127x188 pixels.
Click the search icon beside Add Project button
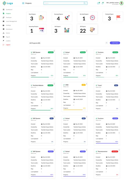click(106, 43)
